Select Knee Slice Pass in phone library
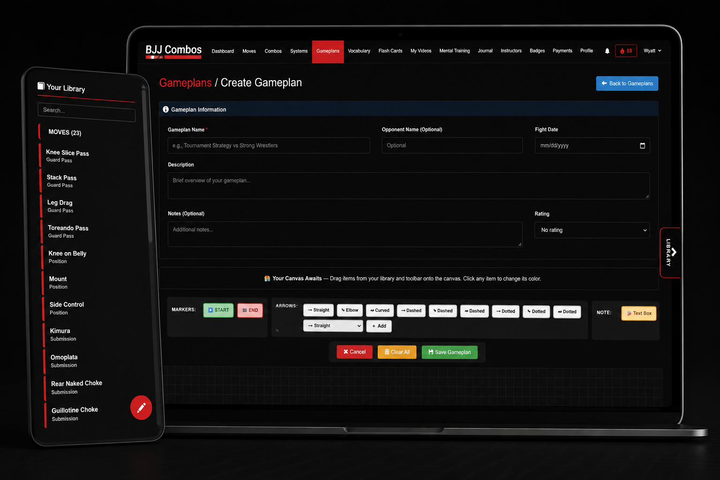This screenshot has height=480, width=720. [67, 156]
